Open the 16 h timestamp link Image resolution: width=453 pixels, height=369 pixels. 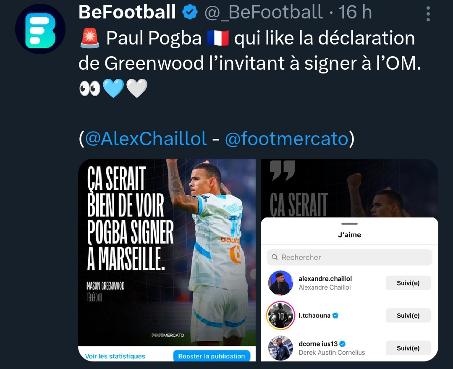point(355,13)
